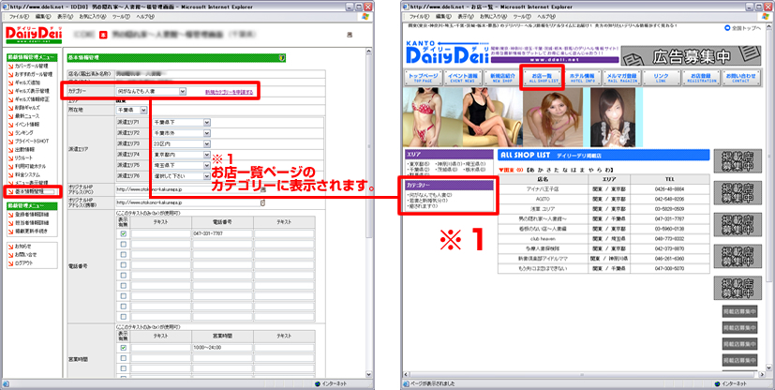Click the phone number field containing 047-331-7787
Image resolution: width=775 pixels, height=390 pixels.
(222, 233)
